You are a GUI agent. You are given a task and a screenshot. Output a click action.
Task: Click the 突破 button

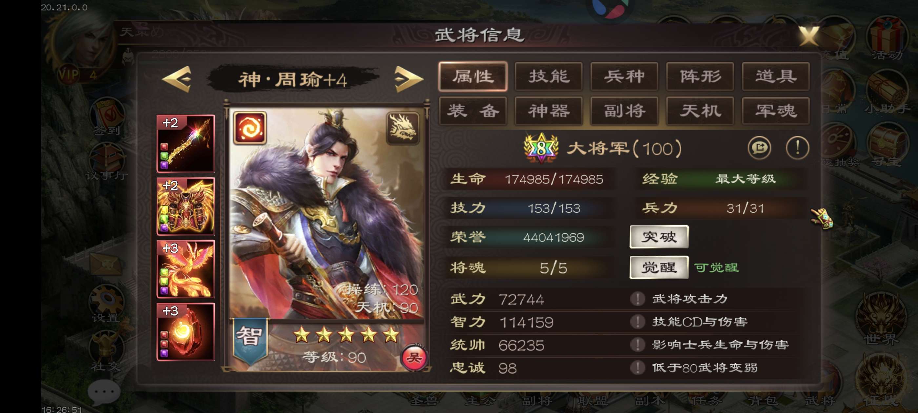[x=659, y=237]
